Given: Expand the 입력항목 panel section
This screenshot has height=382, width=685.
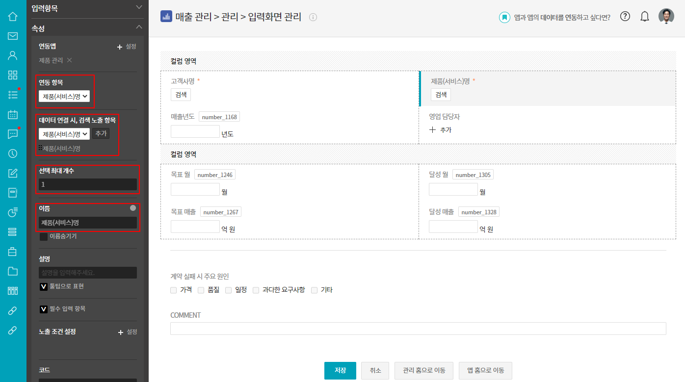Looking at the screenshot, I should point(139,7).
